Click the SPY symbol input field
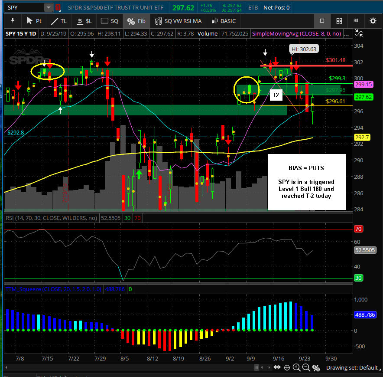Image resolution: width=383 pixels, height=377 pixels. pyautogui.click(x=24, y=7)
